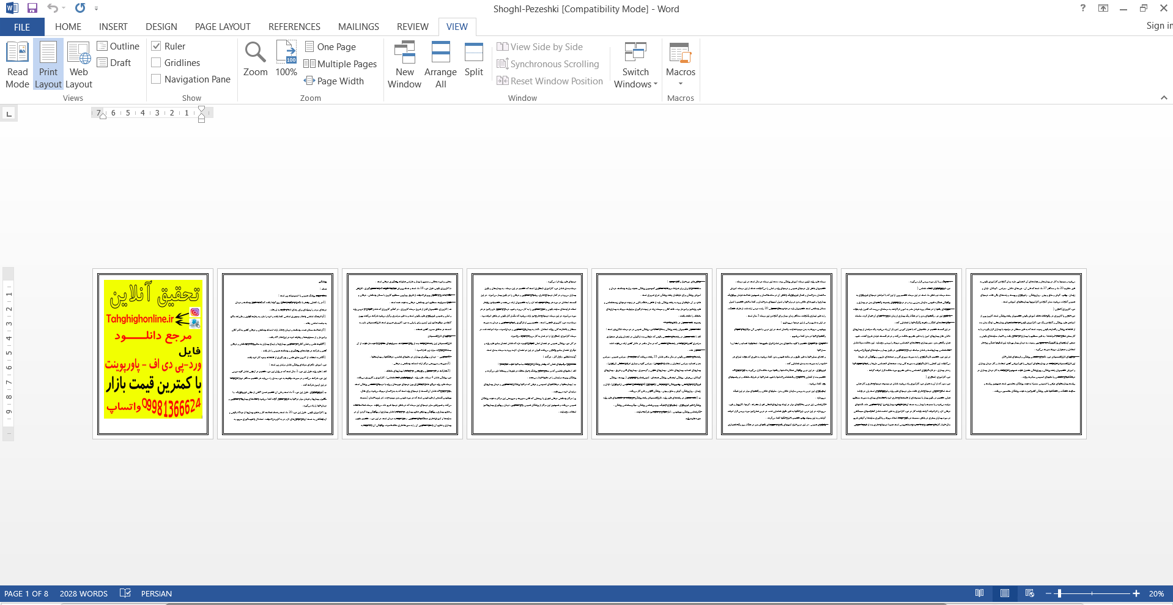Set zoom to 100%
Image resolution: width=1173 pixels, height=605 pixels.
pos(286,59)
